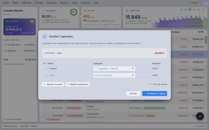The image size is (209, 130).
Task: Select the Tout chart range
Action: (x=199, y=10)
